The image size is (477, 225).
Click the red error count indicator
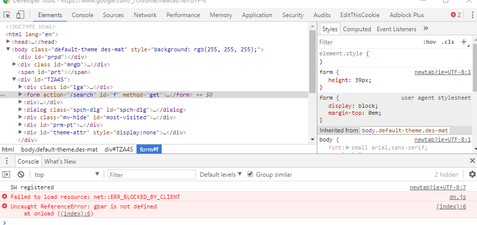click(456, 15)
